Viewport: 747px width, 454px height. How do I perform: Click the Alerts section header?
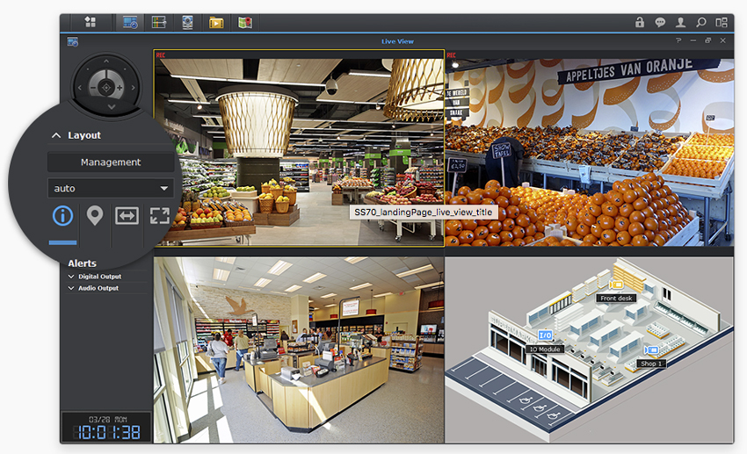pyautogui.click(x=82, y=263)
